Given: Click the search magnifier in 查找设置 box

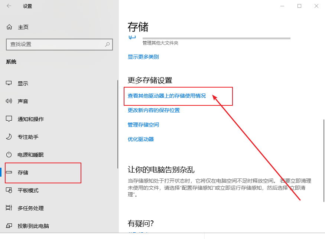Looking at the screenshot, I should tap(107, 44).
